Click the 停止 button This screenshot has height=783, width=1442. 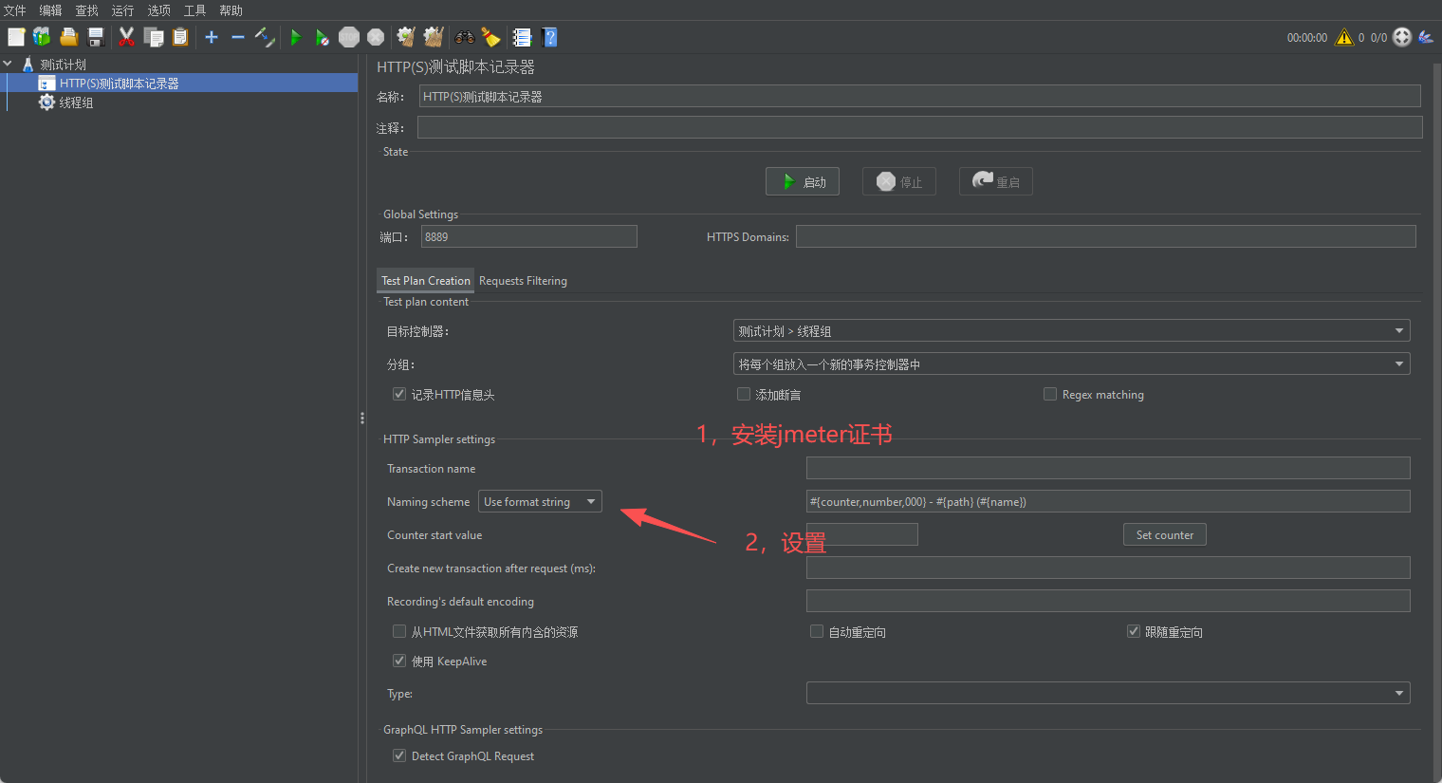point(899,181)
